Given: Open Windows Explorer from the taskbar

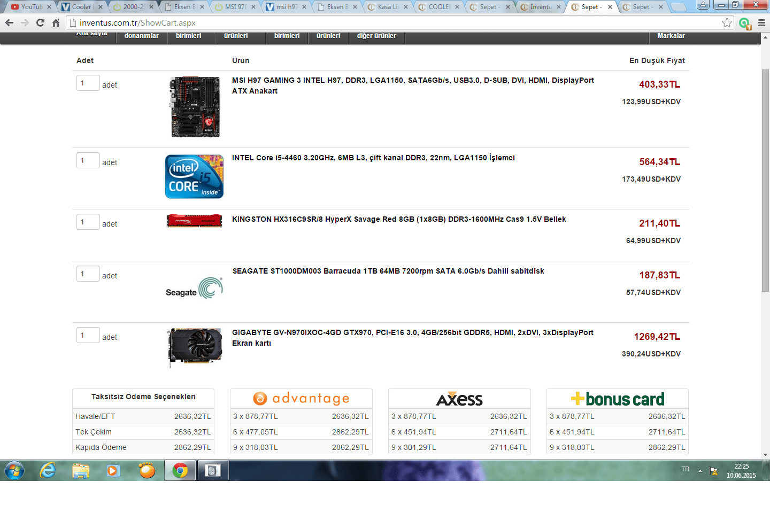Looking at the screenshot, I should [x=81, y=471].
